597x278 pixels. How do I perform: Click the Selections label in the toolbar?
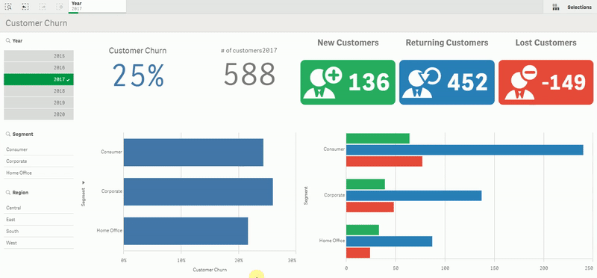click(579, 7)
